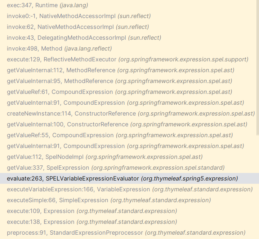Select getValueInternal:112 MethodReference frame
The height and width of the screenshot is (239, 259).
128,70
